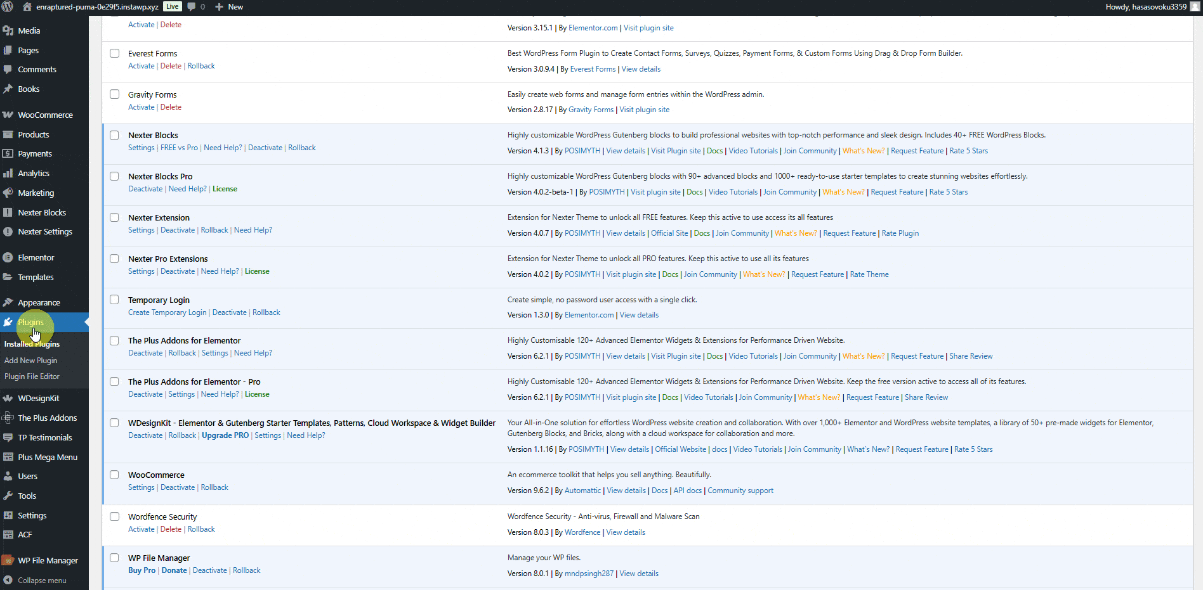Tick the Wordfence Security checkbox
The width and height of the screenshot is (1203, 590).
click(x=114, y=516)
